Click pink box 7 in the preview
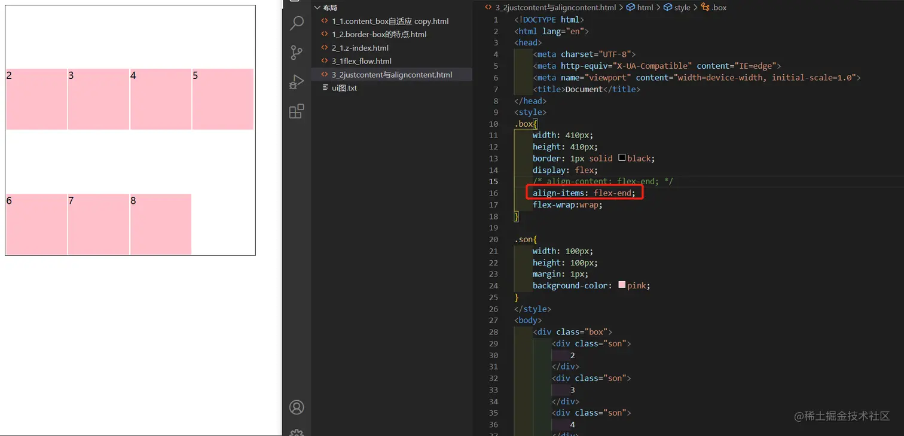 (x=99, y=224)
